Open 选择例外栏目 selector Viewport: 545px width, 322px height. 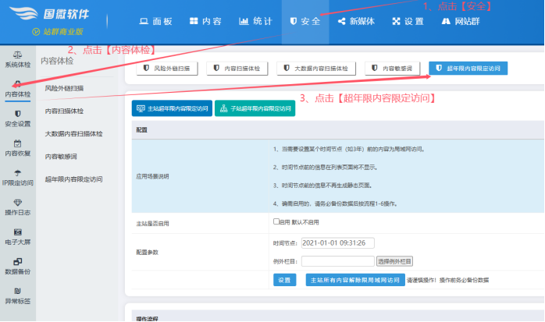394,260
